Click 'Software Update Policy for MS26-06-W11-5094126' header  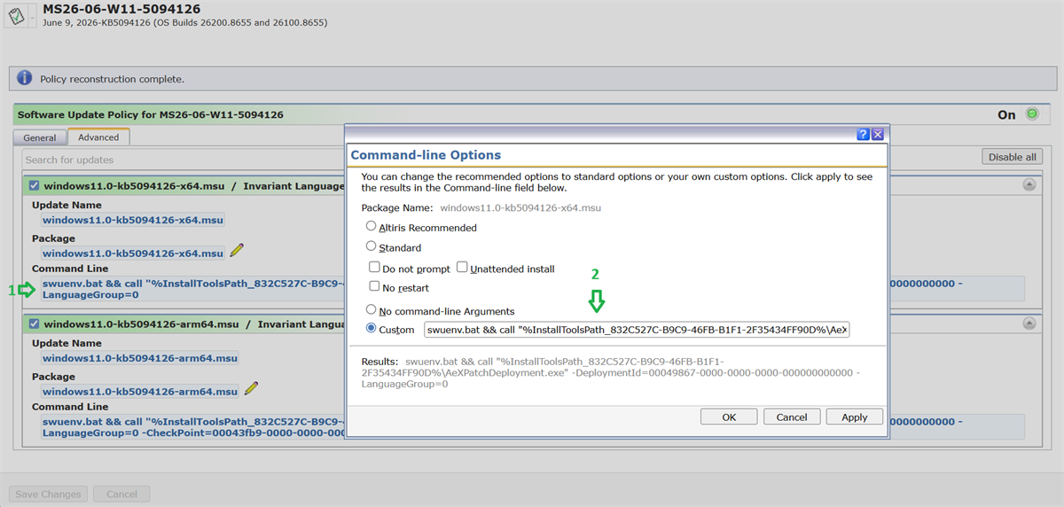click(x=151, y=114)
